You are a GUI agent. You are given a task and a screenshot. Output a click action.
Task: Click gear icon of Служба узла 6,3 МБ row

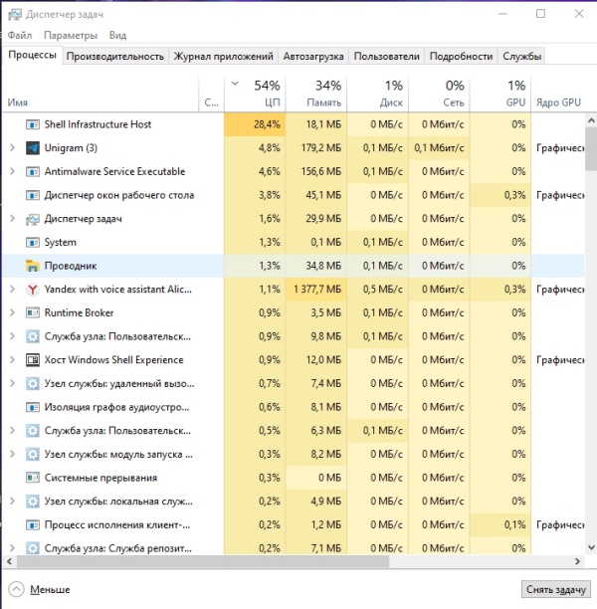point(33,431)
